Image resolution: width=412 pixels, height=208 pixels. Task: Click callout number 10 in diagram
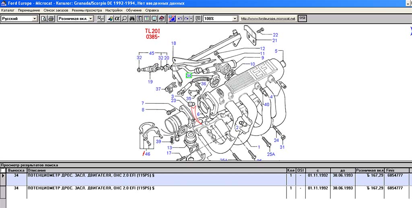(x=252, y=64)
